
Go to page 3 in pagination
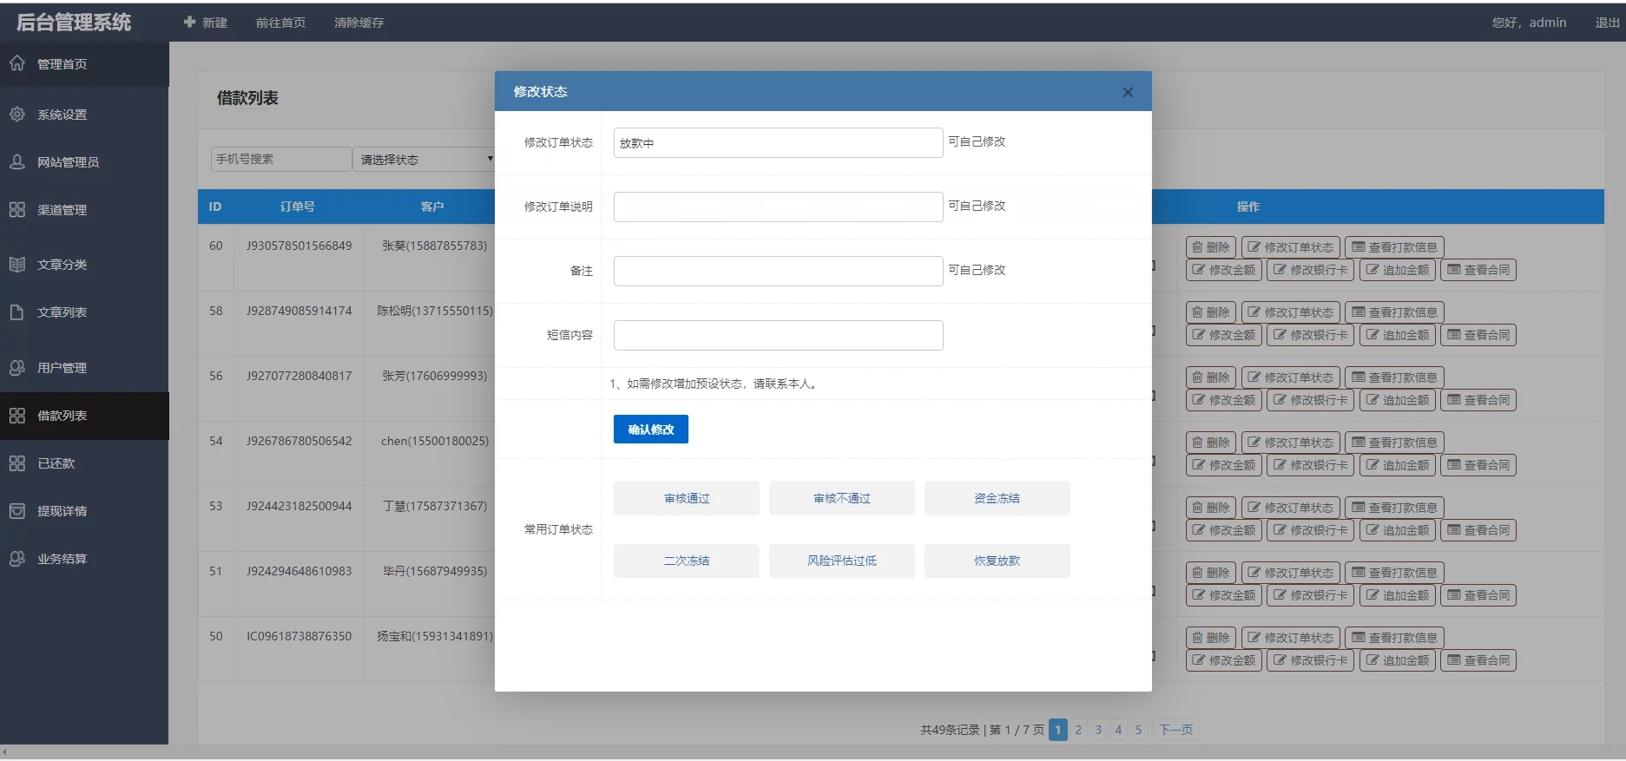pos(1098,730)
